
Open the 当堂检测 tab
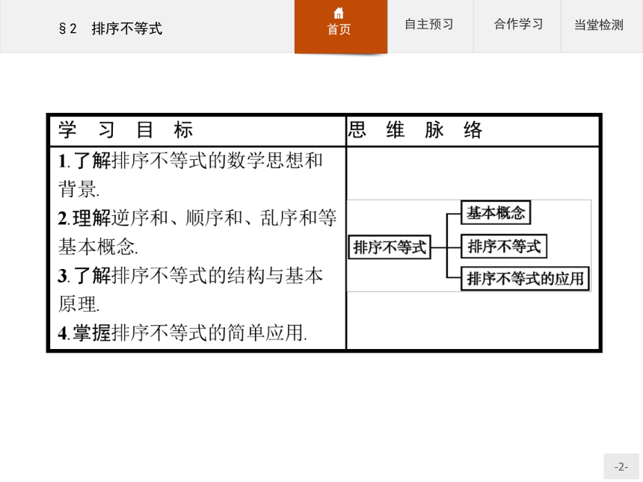point(599,25)
